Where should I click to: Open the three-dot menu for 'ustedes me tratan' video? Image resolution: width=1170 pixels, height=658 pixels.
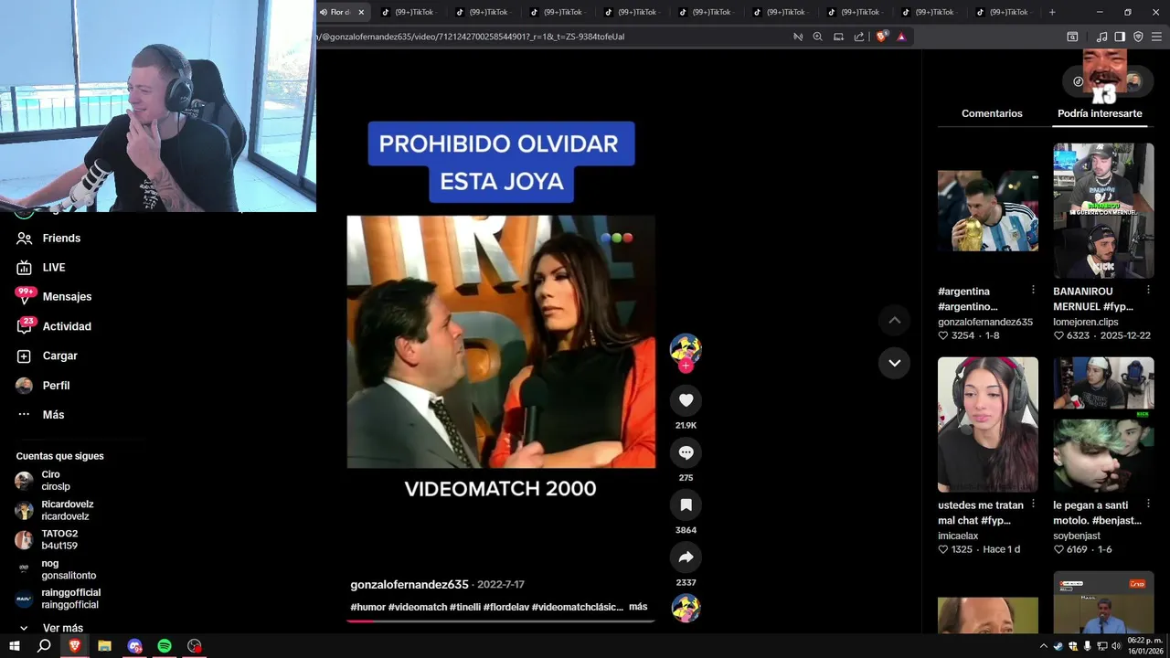(1033, 504)
